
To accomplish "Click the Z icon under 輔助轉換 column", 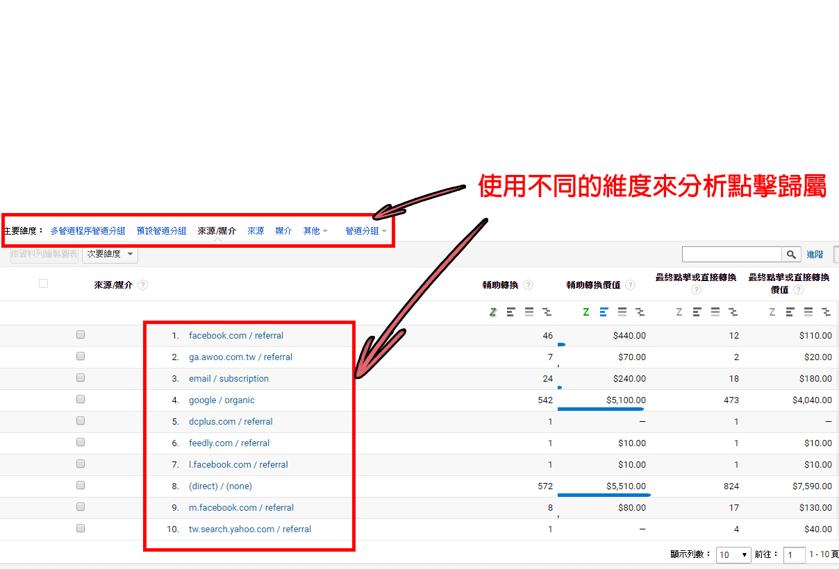I will click(493, 312).
